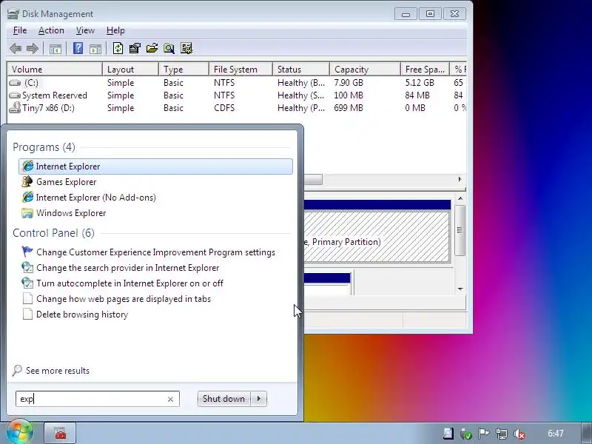
Task: Click the Settings checklist toolbar icon
Action: click(186, 48)
